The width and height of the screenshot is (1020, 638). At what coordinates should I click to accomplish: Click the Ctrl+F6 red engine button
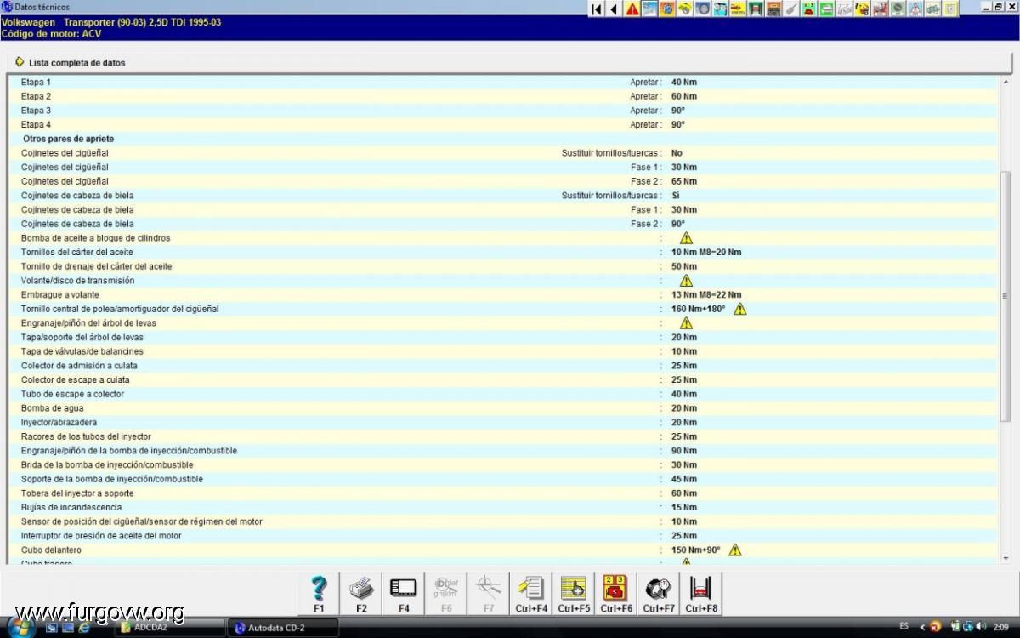(616, 594)
